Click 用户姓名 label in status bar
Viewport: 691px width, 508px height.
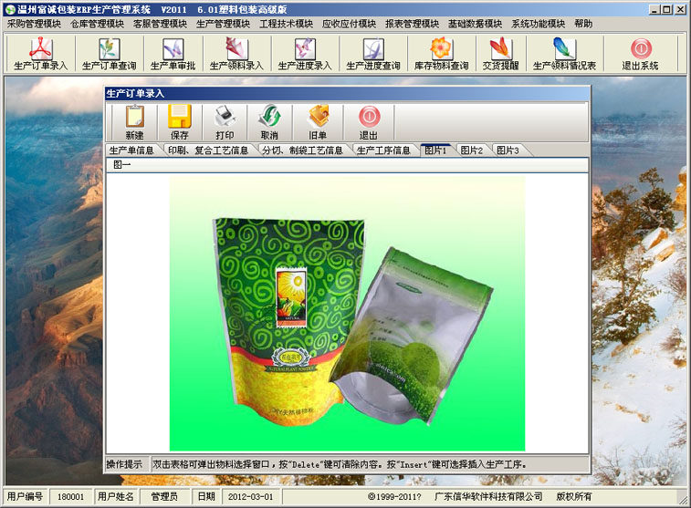click(115, 496)
